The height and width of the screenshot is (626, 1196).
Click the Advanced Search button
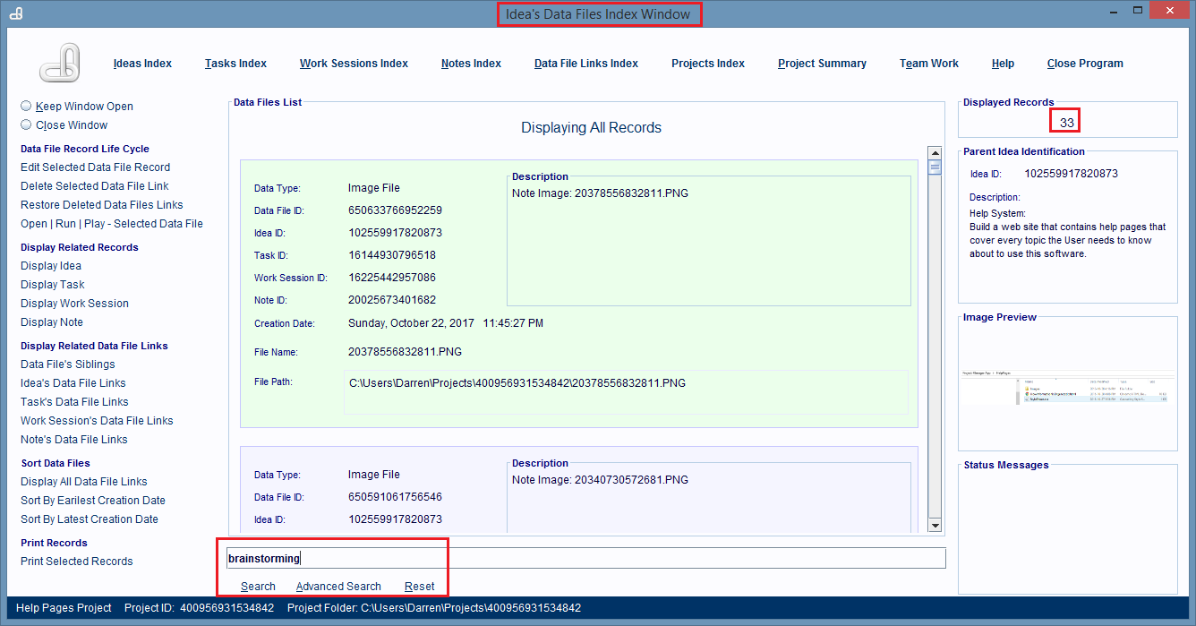tap(338, 587)
